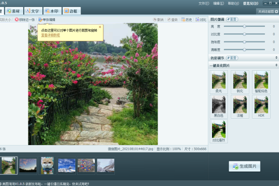Image resolution: width=279 pixels, height=186 pixels.
Task: Click the 显示比例：100% status text
Action: pyautogui.click(x=169, y=149)
